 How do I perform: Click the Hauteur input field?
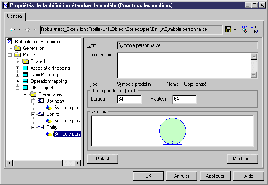click(x=185, y=99)
